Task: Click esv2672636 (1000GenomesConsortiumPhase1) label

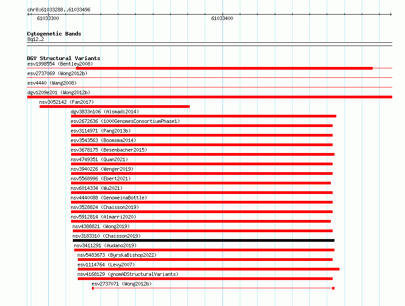Action: 125,121
